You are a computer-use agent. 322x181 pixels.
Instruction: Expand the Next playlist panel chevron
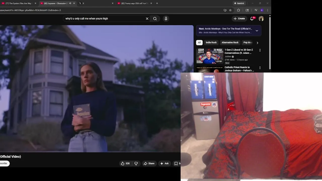257,31
